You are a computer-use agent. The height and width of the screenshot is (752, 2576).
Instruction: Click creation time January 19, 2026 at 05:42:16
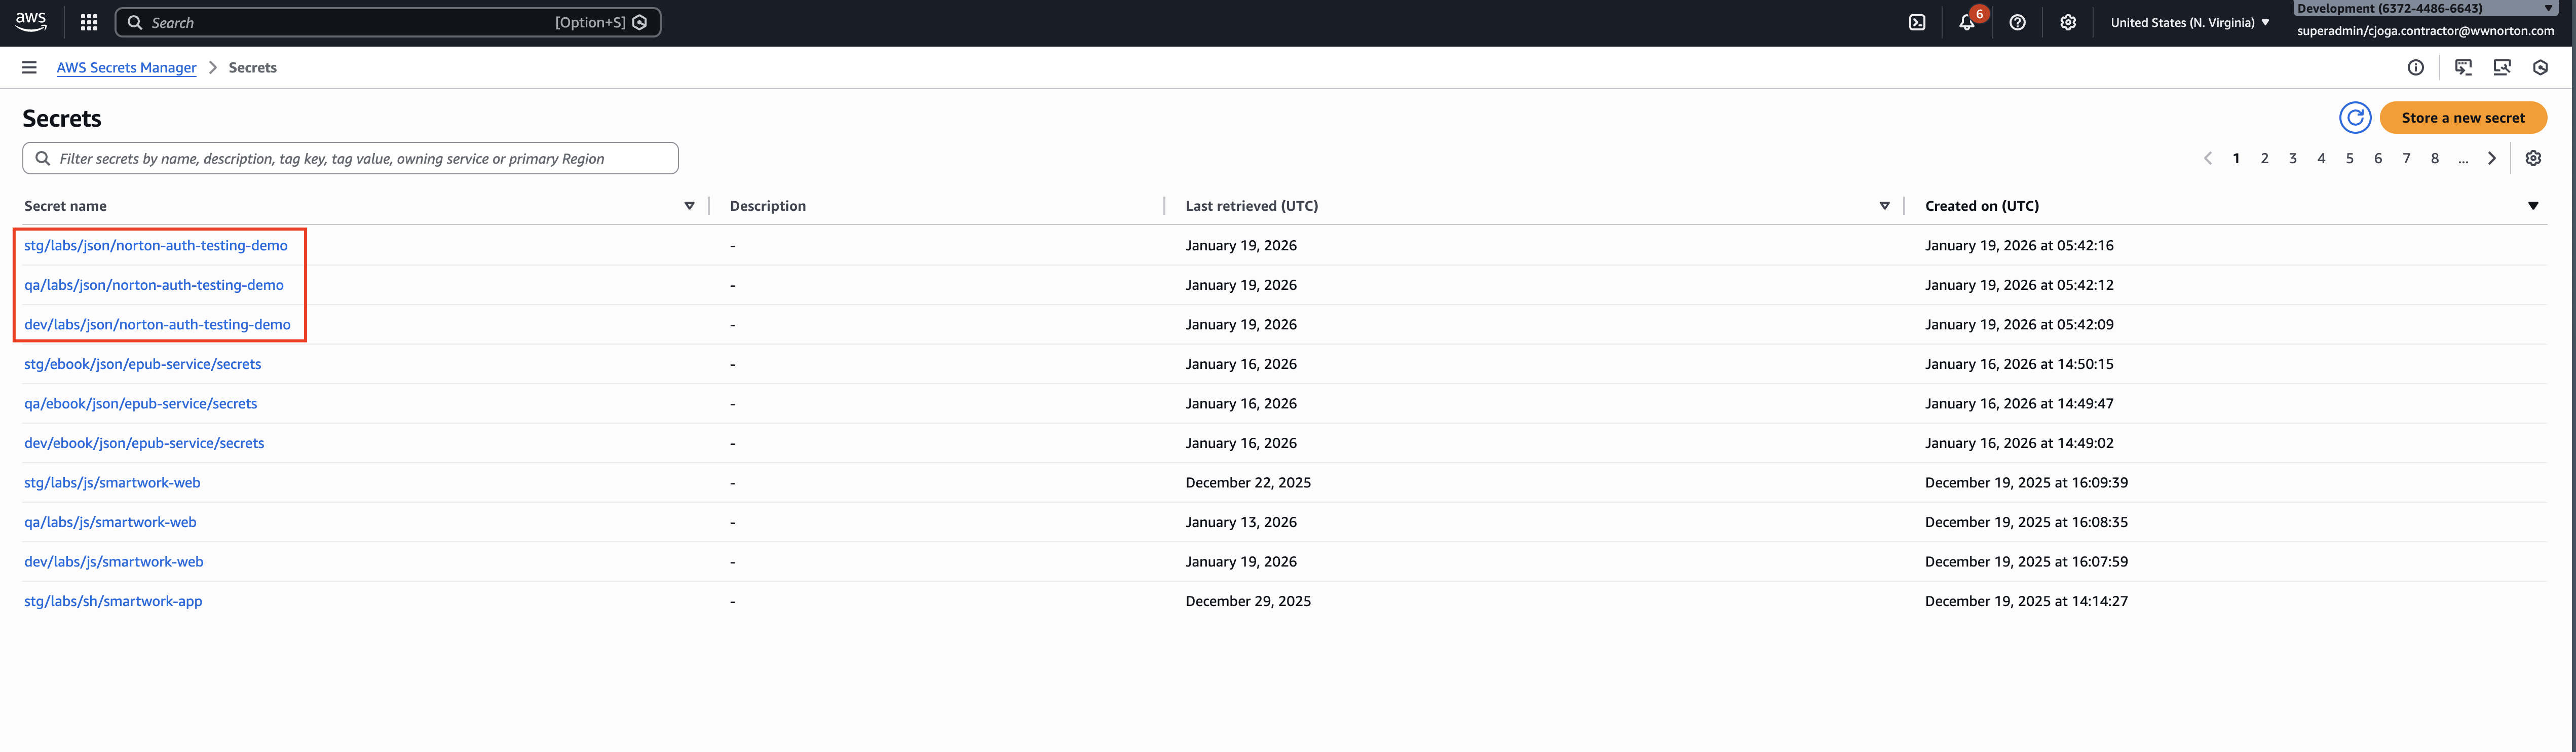tap(2019, 245)
